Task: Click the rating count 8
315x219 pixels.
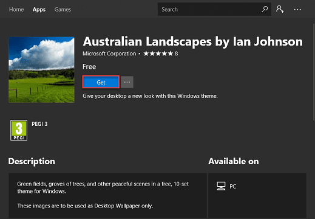Action: [x=177, y=54]
